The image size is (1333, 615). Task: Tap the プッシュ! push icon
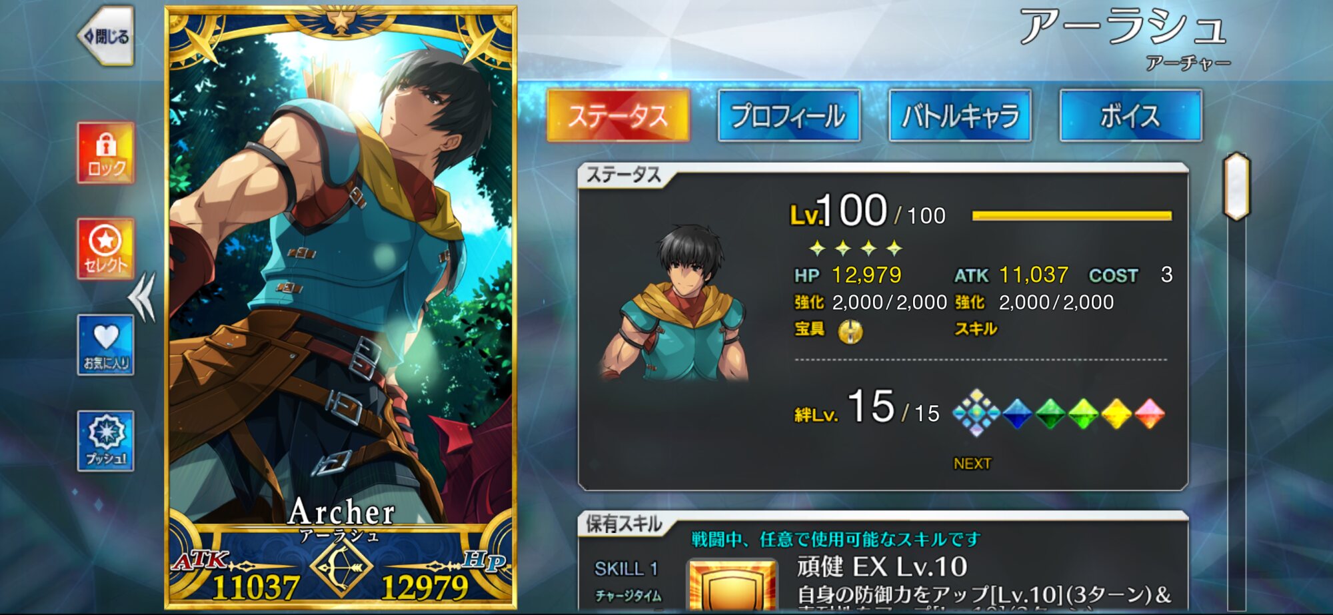point(106,441)
